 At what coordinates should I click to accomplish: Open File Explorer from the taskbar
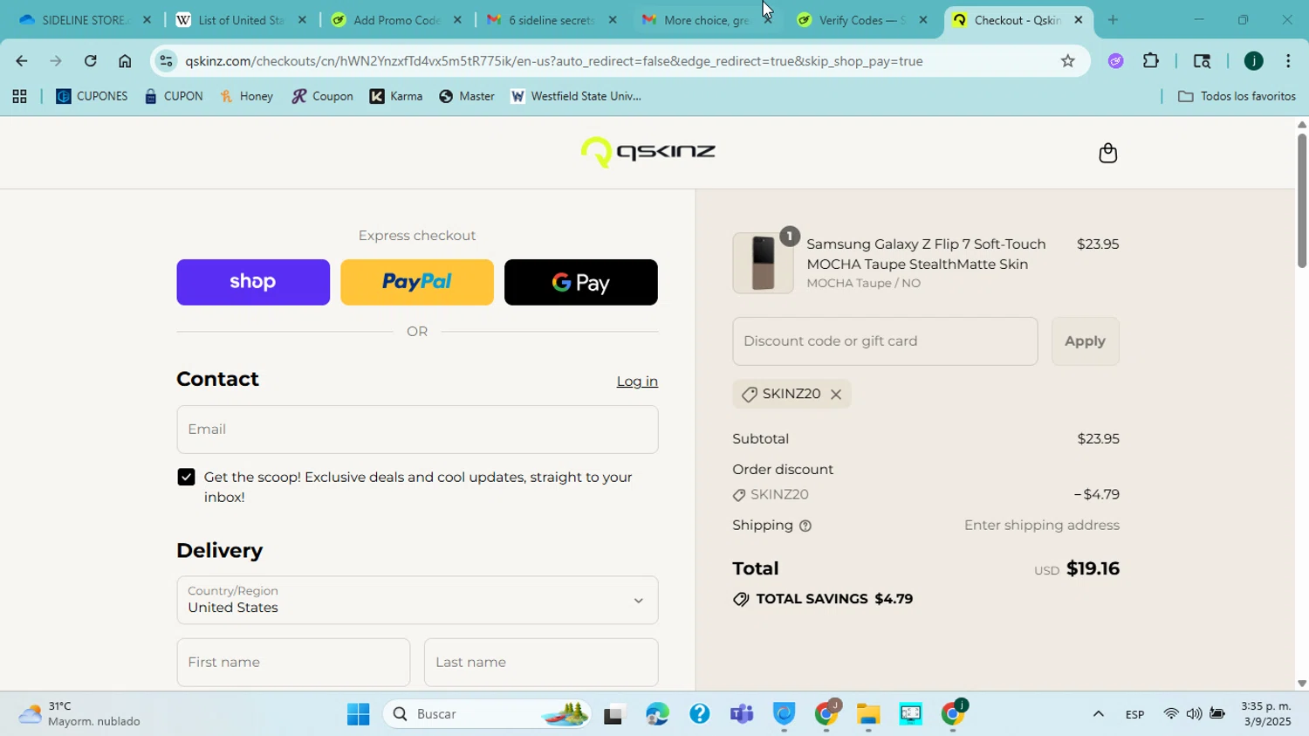click(x=867, y=714)
